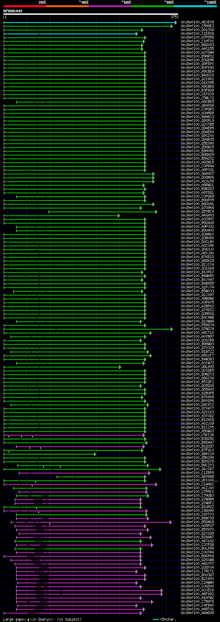Click the long purple bar for UniRef100_B5GNG9
The width and height of the screenshot is (220, 622).
pyautogui.click(x=91, y=522)
